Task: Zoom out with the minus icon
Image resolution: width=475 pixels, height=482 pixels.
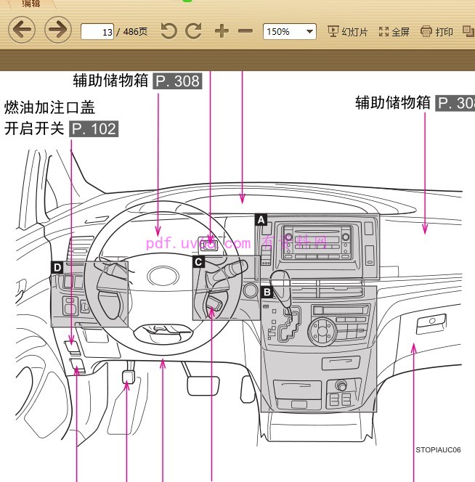Action: [x=245, y=31]
